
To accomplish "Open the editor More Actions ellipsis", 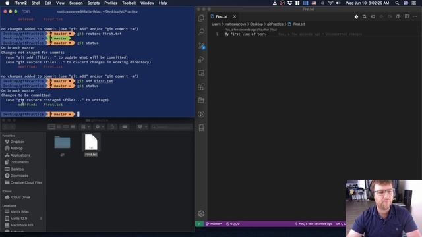I will point(415,16).
